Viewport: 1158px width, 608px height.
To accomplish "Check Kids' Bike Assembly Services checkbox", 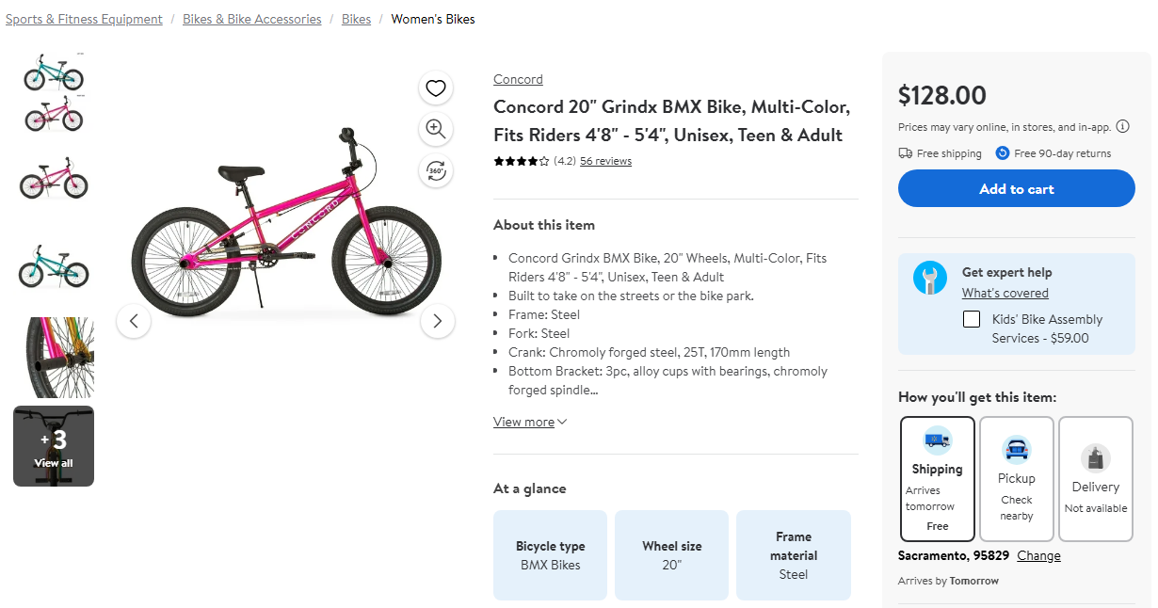I will click(x=972, y=319).
